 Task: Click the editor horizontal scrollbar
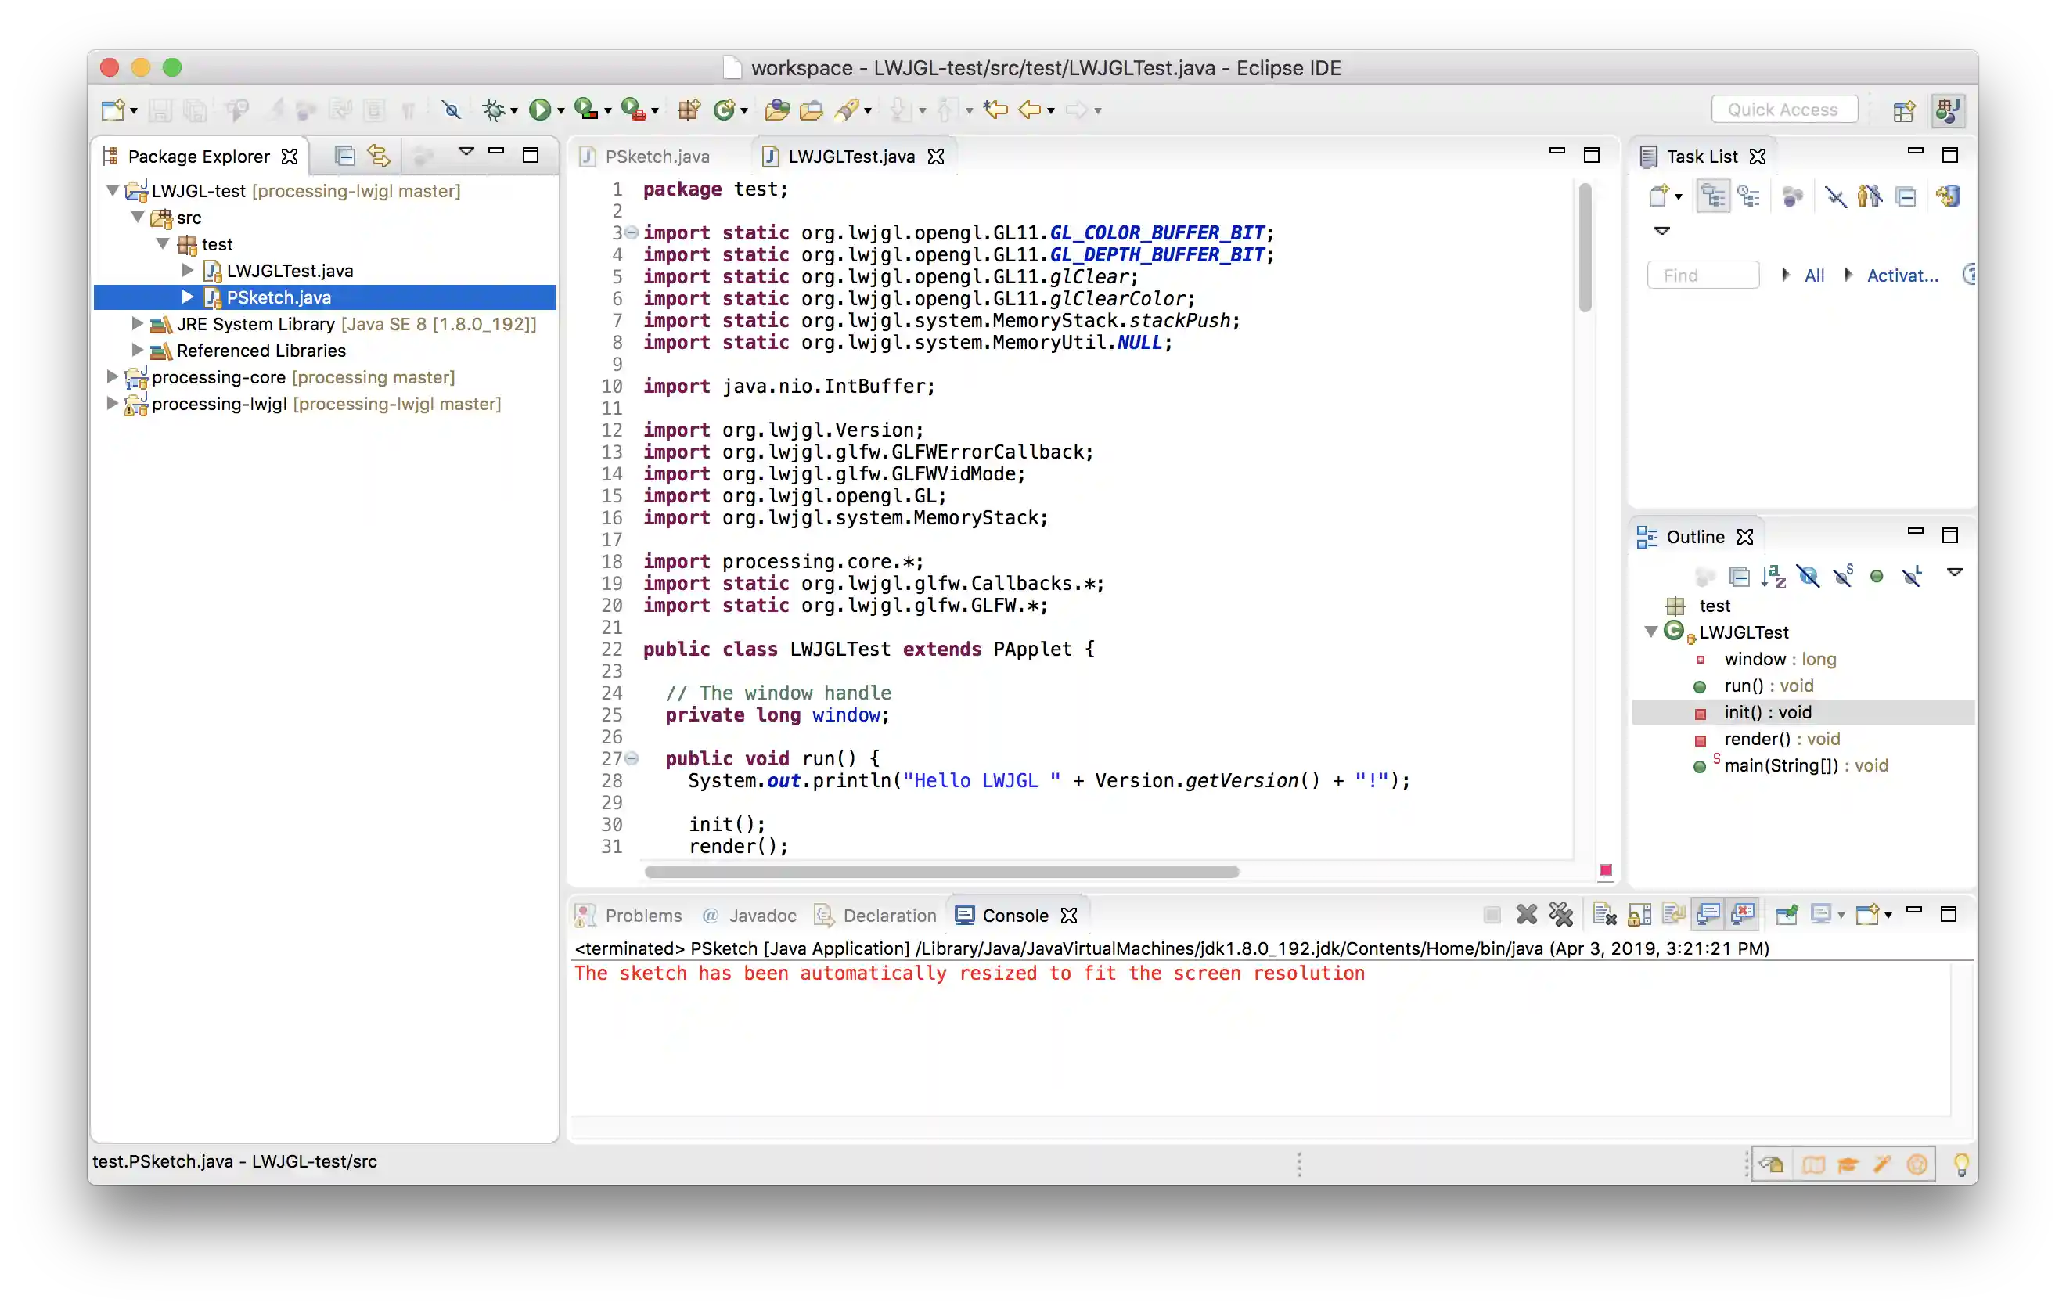click(x=941, y=872)
